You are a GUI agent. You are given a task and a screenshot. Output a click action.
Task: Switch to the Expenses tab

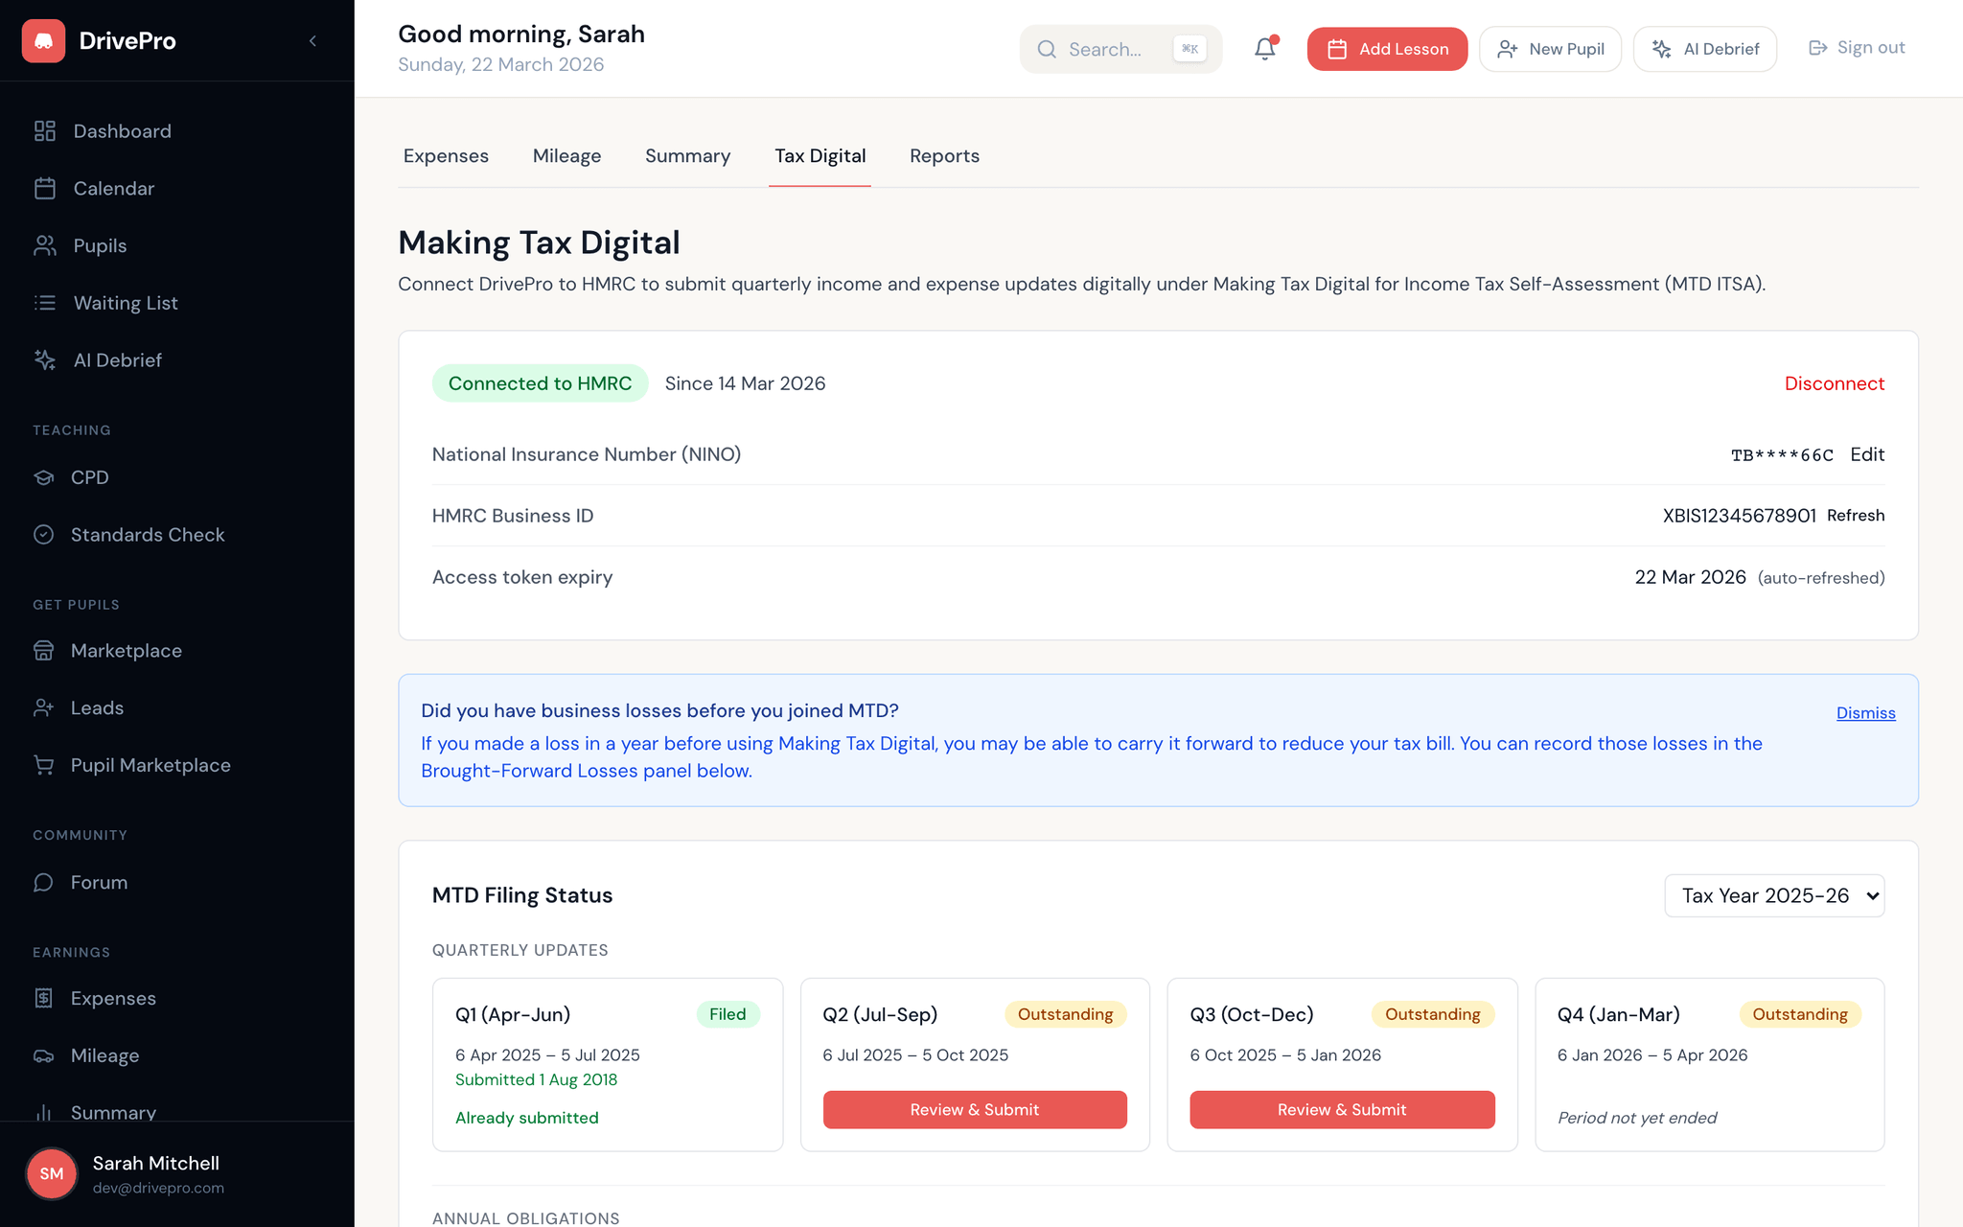click(x=446, y=155)
